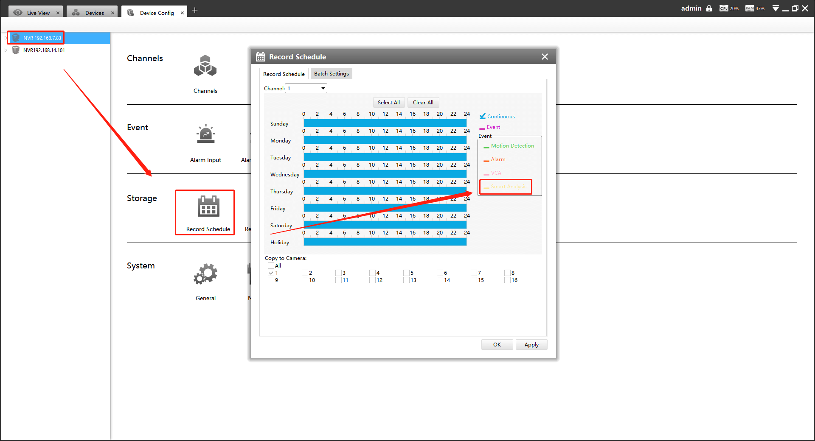Open the General gears icon
The width and height of the screenshot is (815, 441).
(x=205, y=274)
